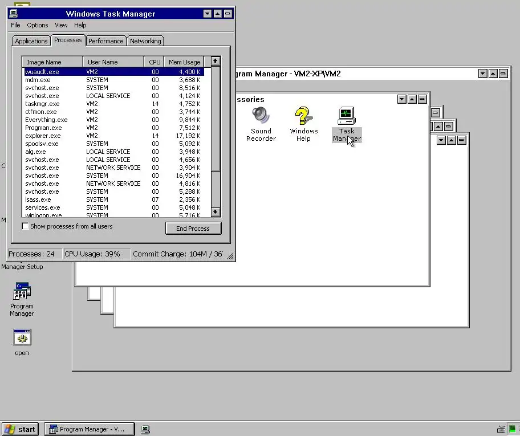Image resolution: width=520 pixels, height=436 pixels.
Task: Click the Accessories window down-arrow button
Action: tap(401, 99)
